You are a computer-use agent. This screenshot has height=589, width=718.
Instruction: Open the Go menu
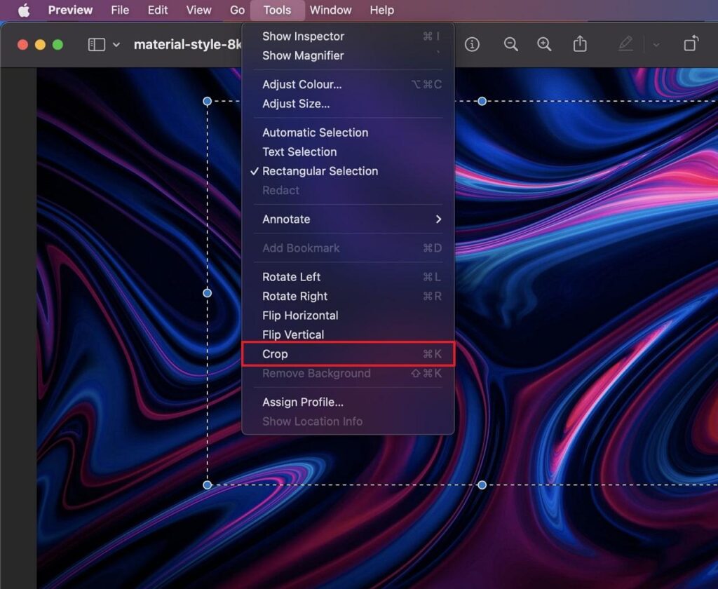(237, 10)
